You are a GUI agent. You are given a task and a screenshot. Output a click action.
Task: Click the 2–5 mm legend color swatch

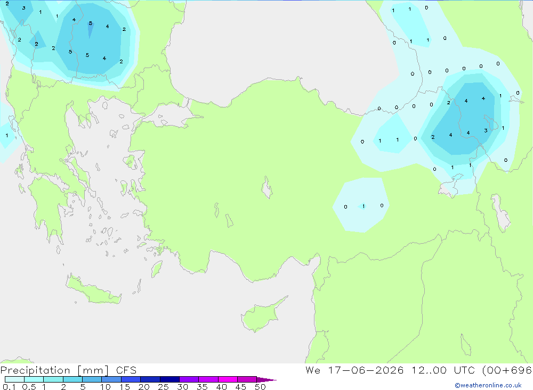point(72,379)
